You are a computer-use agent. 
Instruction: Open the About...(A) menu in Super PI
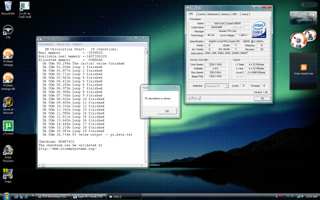pos(63,44)
